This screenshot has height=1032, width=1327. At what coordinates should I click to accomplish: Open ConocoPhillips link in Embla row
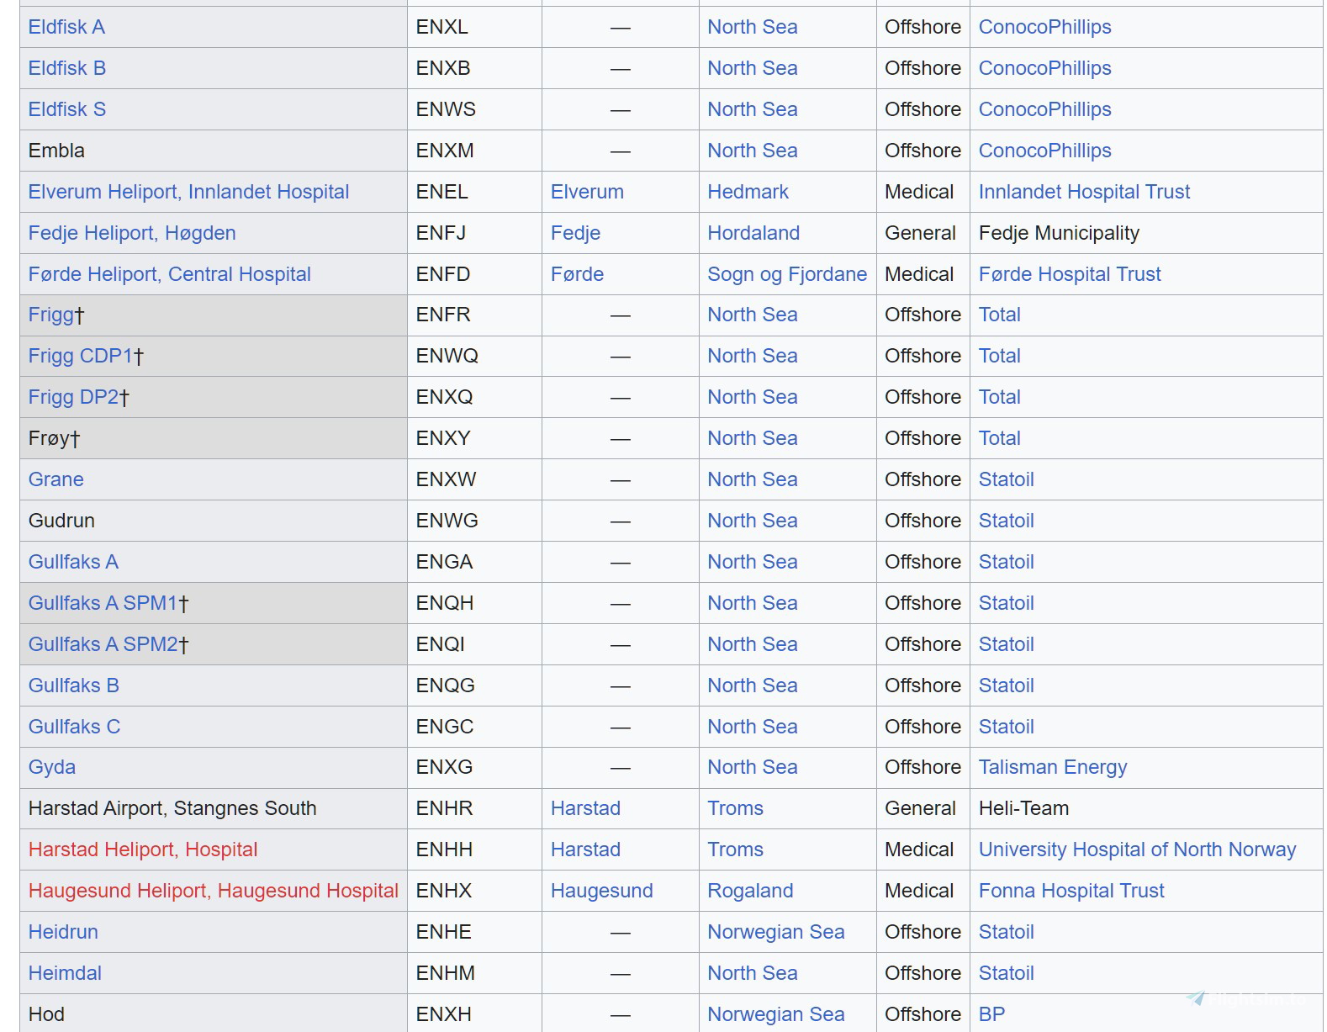pyautogui.click(x=1044, y=151)
